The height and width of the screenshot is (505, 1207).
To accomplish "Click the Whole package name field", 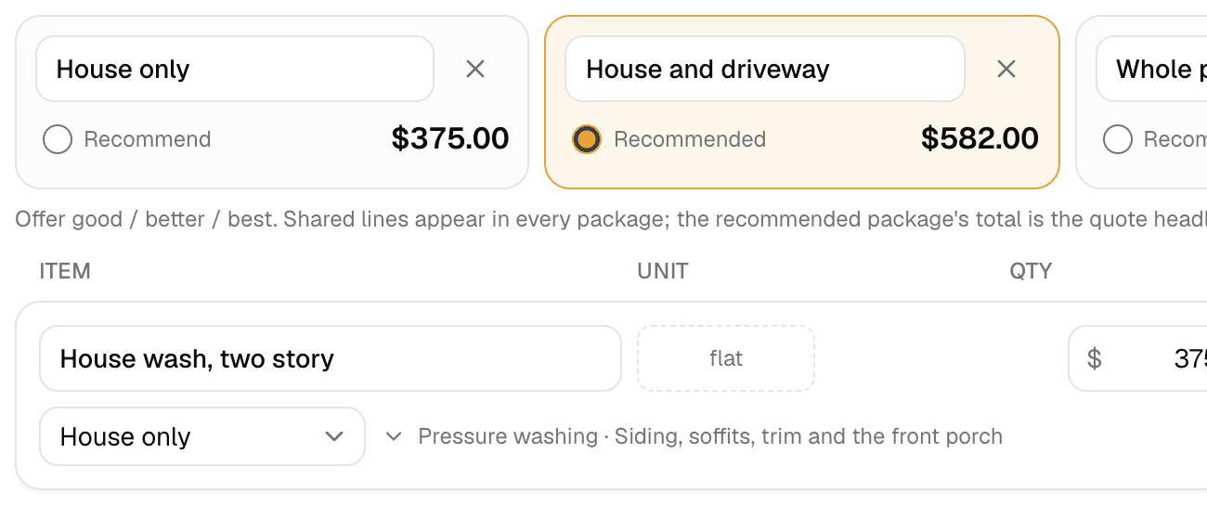I will click(x=1151, y=69).
